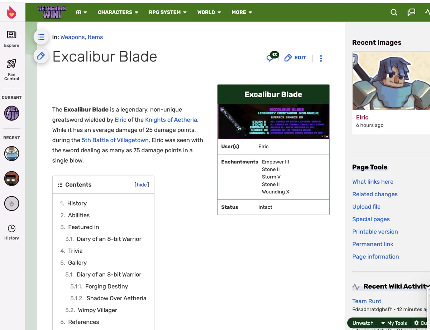Click the Fandom flame logo
This screenshot has height=330, width=430.
pos(12,12)
